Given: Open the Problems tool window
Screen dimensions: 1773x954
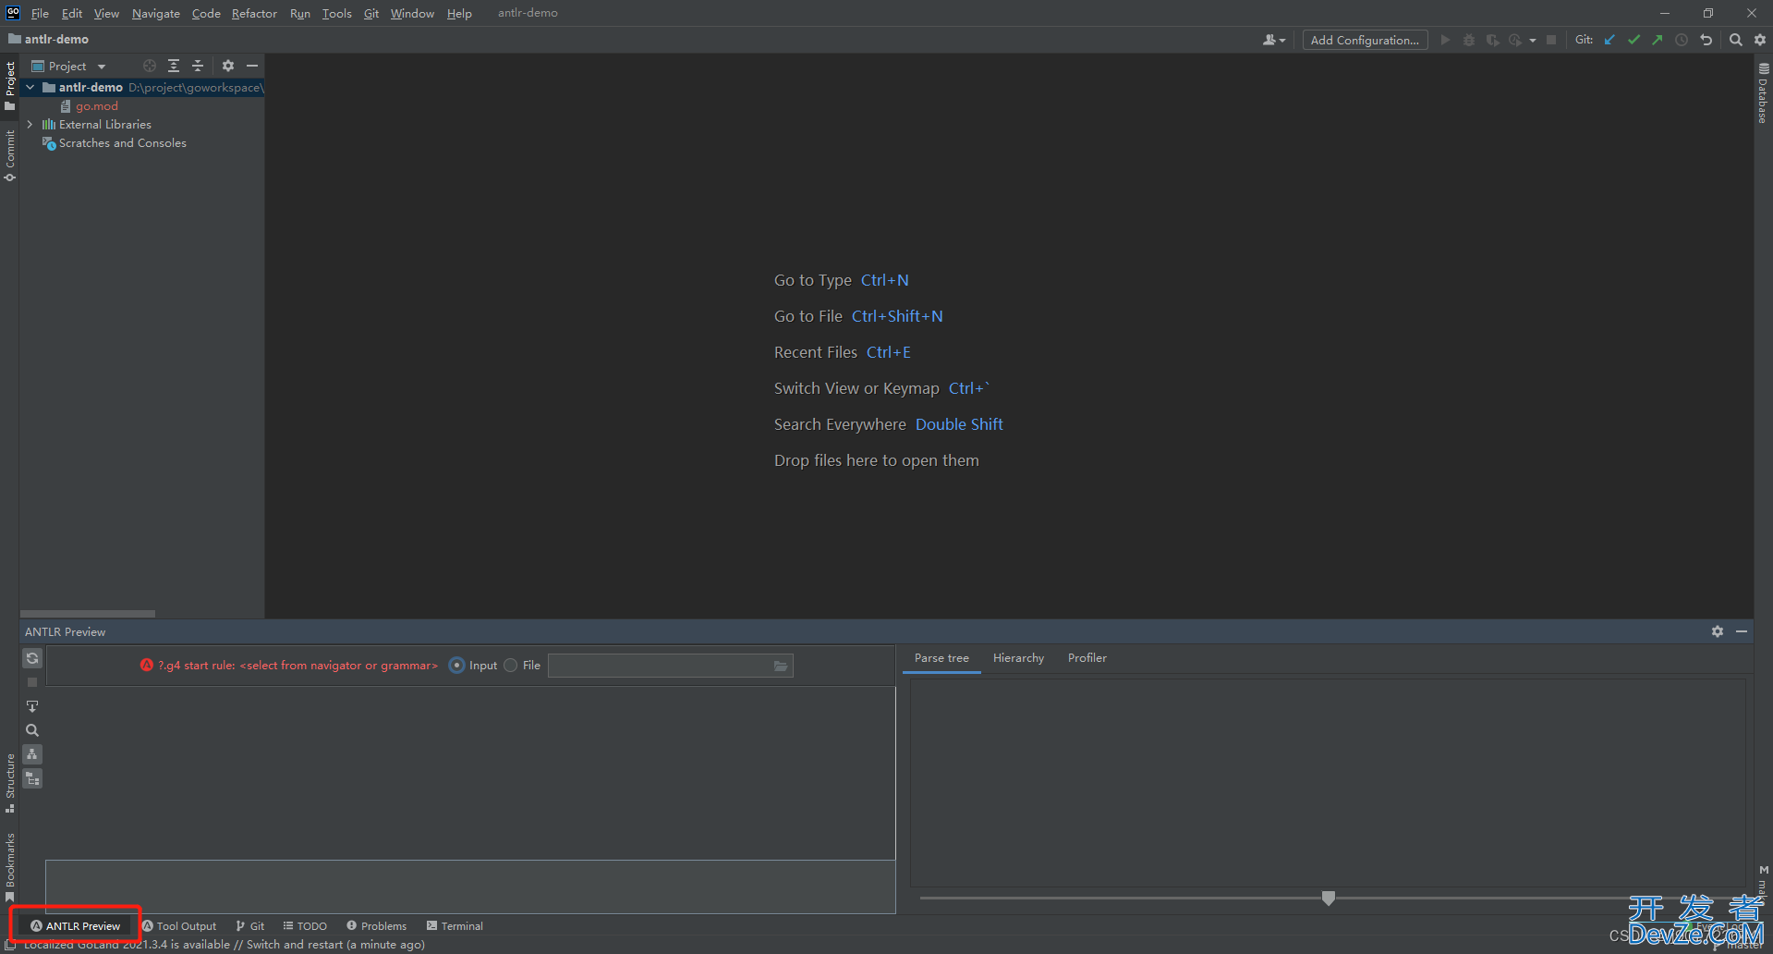Looking at the screenshot, I should tap(376, 926).
